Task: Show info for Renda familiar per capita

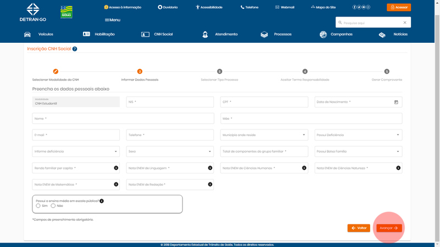Action: pos(116,168)
